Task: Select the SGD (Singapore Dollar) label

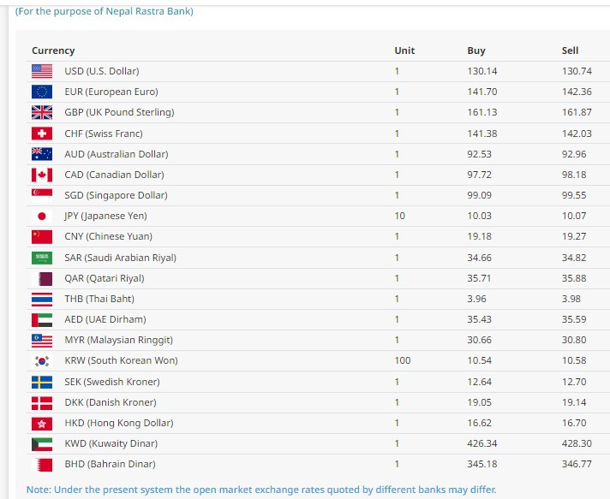Action: 116,195
